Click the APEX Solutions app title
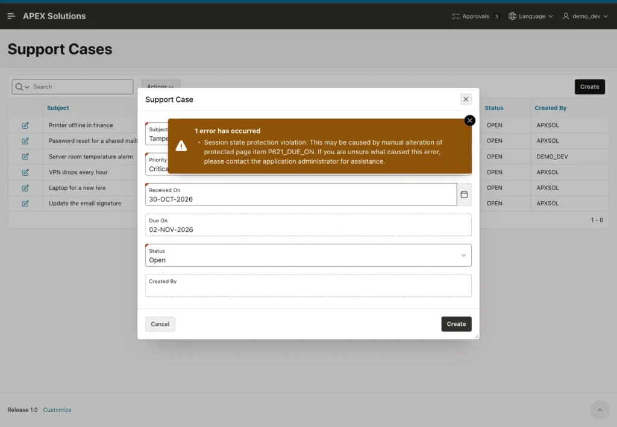The width and height of the screenshot is (617, 427). [54, 16]
